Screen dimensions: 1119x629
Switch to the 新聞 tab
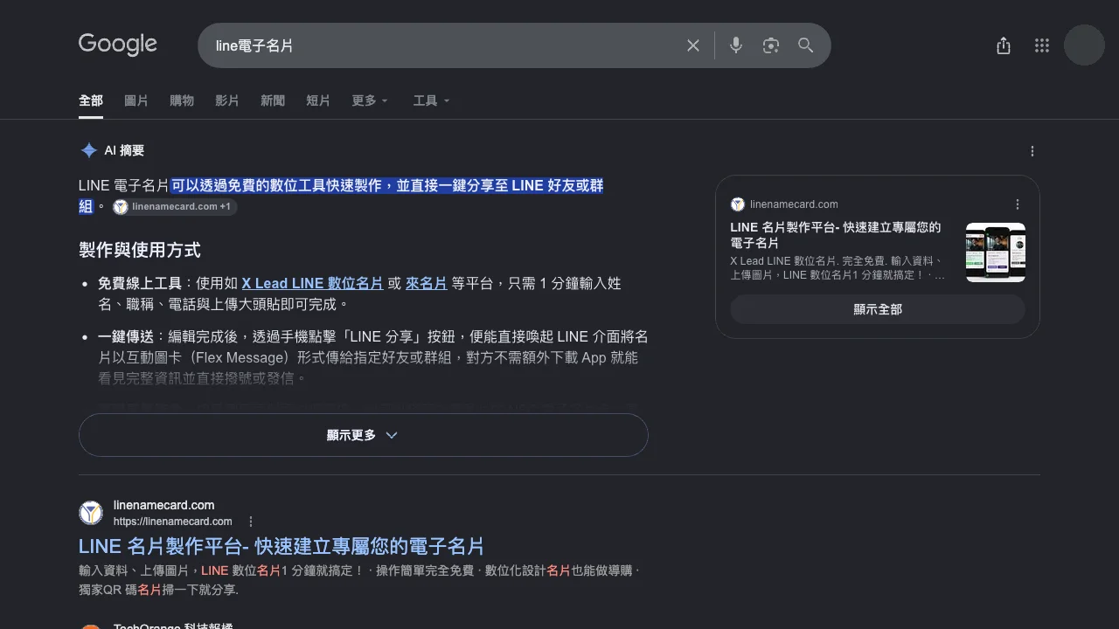(273, 100)
